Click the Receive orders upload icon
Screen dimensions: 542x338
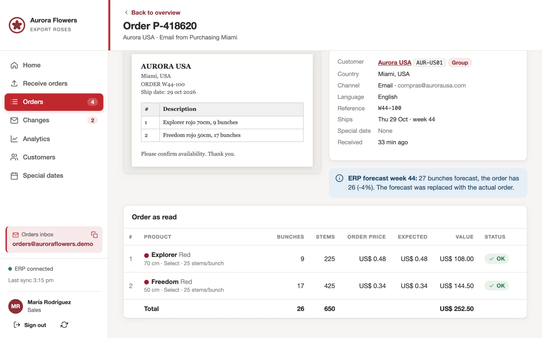[14, 84]
